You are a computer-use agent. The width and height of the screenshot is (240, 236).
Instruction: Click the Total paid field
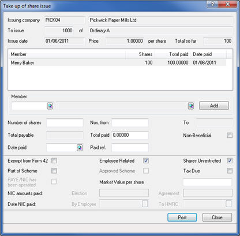[130, 135]
